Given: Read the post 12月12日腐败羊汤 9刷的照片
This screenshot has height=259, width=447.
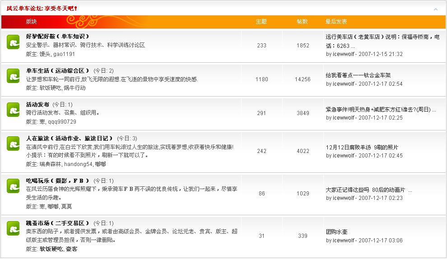Looking at the screenshot, I should pyautogui.click(x=362, y=147).
